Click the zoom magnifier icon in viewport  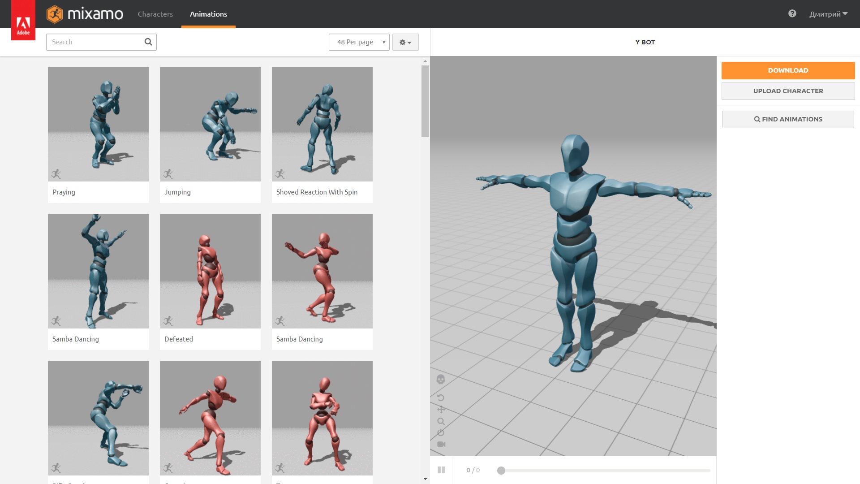(x=441, y=421)
